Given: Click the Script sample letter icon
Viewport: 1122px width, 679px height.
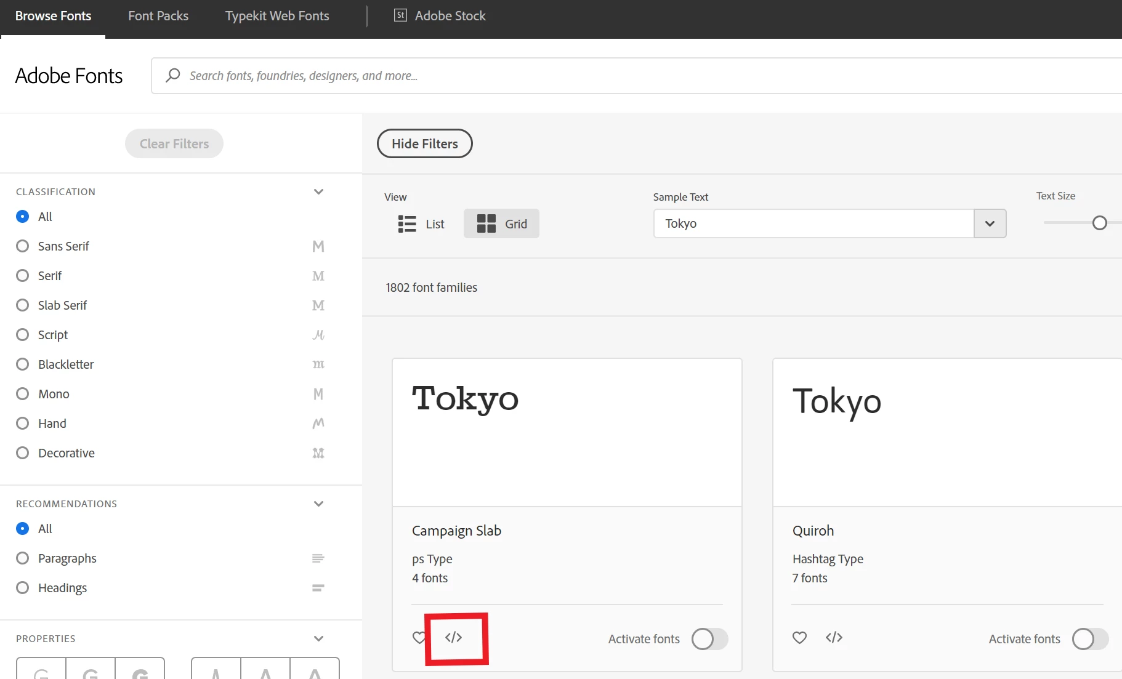Looking at the screenshot, I should coord(318,335).
